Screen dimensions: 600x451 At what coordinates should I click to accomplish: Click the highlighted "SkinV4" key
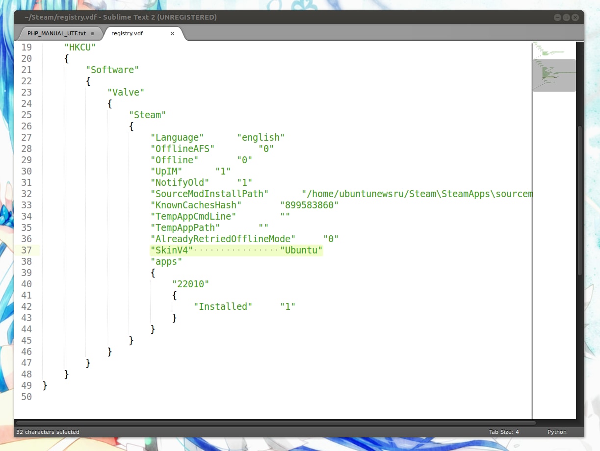172,250
